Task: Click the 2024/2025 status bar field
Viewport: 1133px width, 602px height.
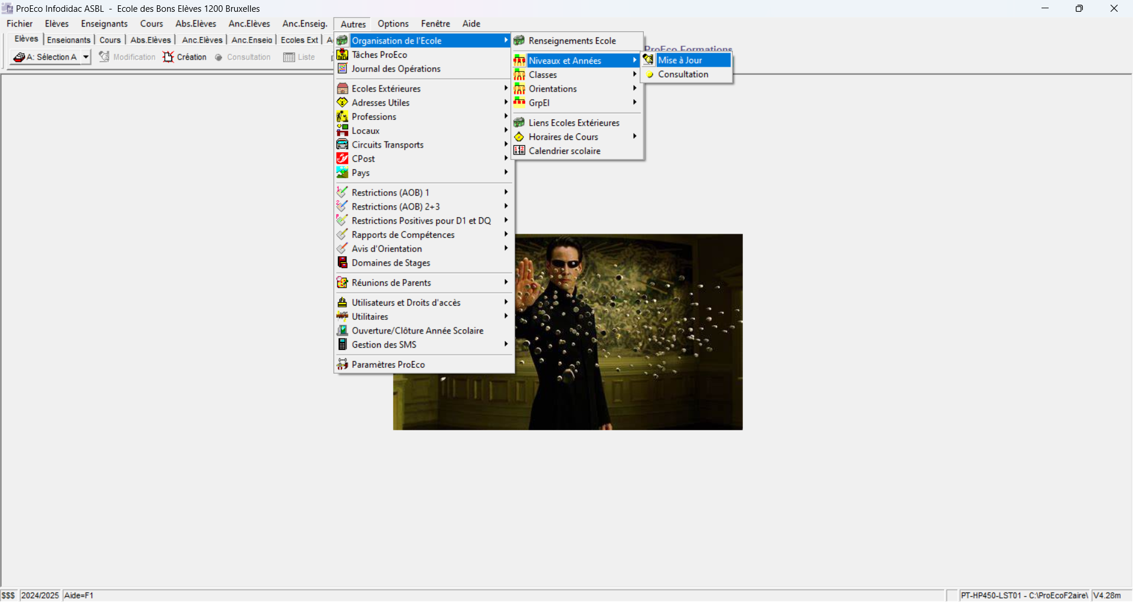Action: tap(40, 596)
